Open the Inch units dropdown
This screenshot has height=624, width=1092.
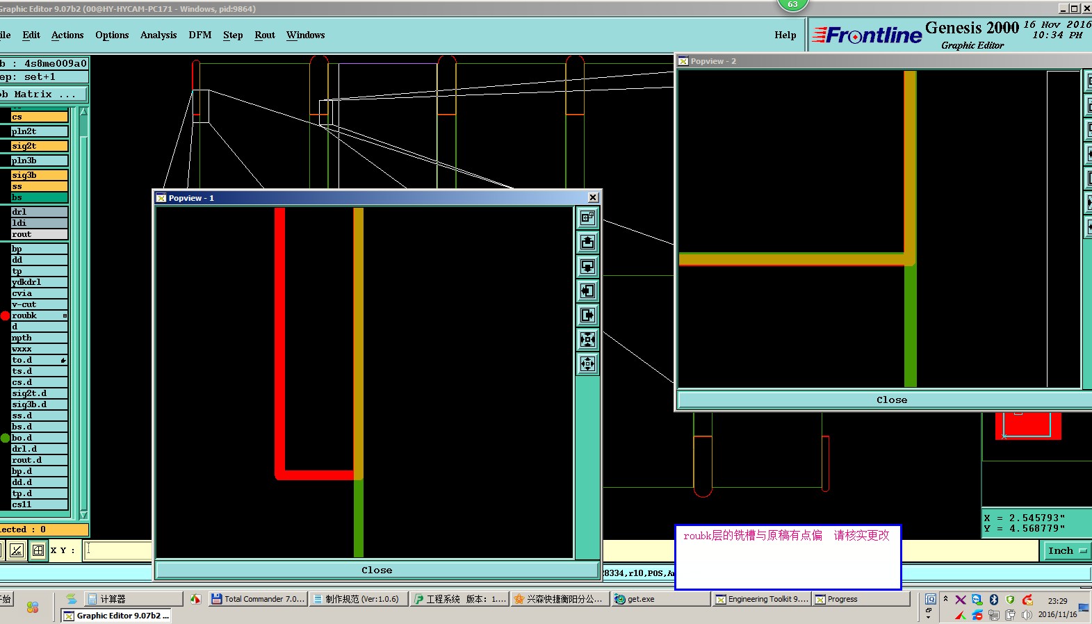(x=1066, y=550)
